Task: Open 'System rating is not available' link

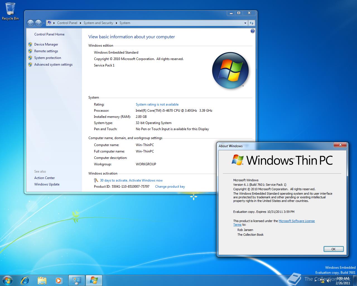Action: (x=157, y=104)
